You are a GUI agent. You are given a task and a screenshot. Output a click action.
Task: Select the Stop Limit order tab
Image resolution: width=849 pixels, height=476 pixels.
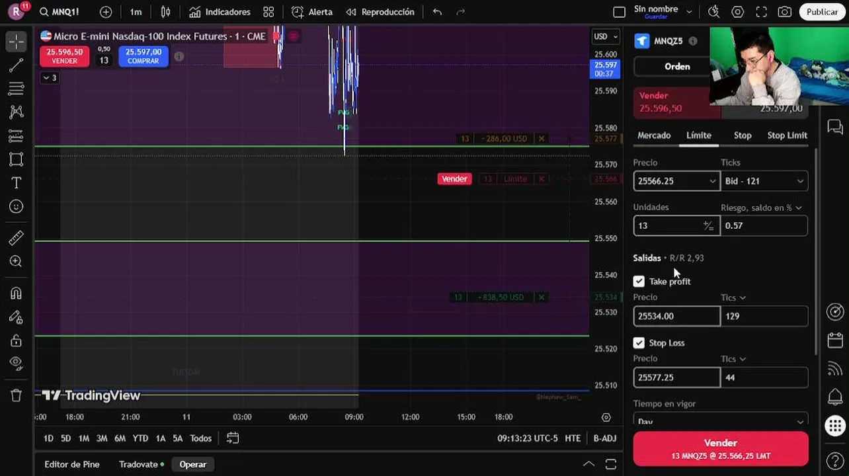coord(787,135)
